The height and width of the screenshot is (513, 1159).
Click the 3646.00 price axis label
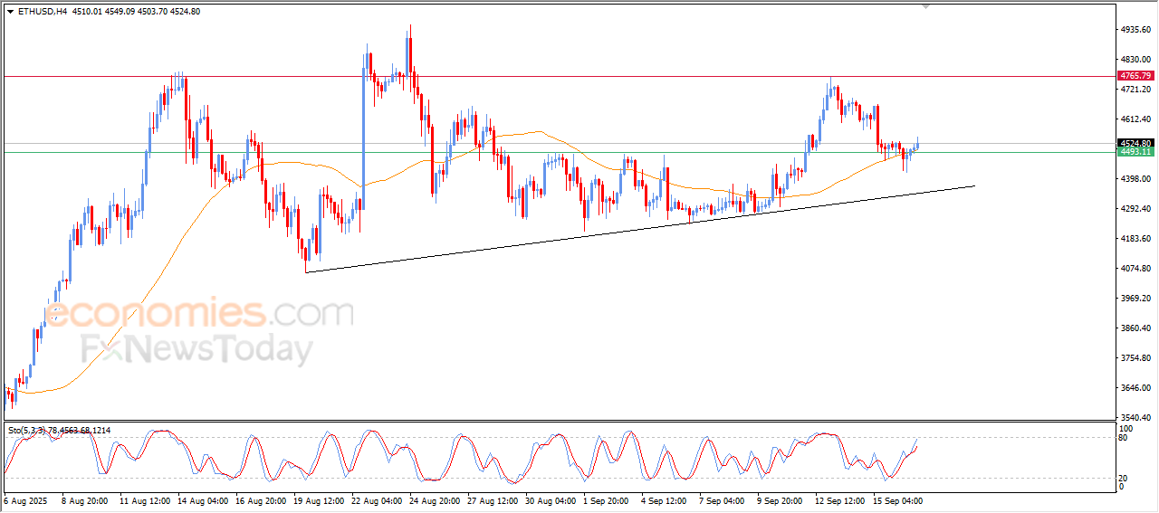1135,388
